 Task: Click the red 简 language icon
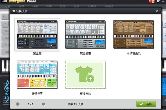[151, 1]
